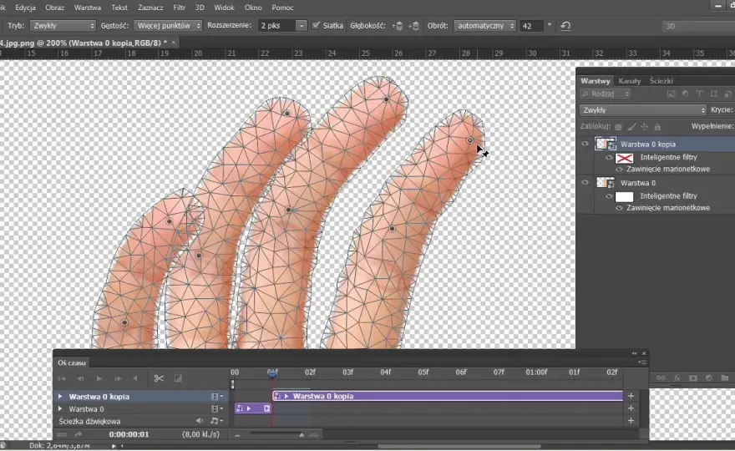Toggle puppet warp filter eye under Warstwa 0 kopia

point(619,170)
